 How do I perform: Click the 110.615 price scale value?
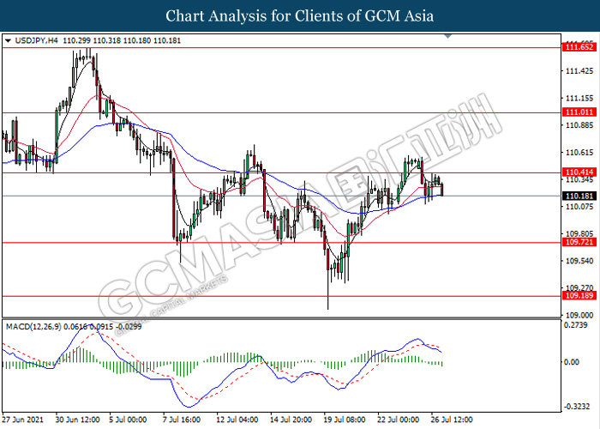click(x=579, y=153)
